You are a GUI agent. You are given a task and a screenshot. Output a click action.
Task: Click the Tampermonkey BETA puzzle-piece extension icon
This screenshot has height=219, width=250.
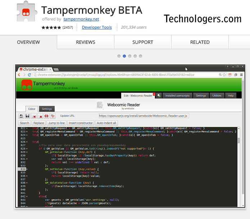27,11
